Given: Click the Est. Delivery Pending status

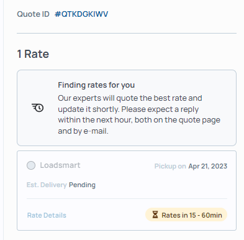Looking at the screenshot, I should (x=61, y=185).
